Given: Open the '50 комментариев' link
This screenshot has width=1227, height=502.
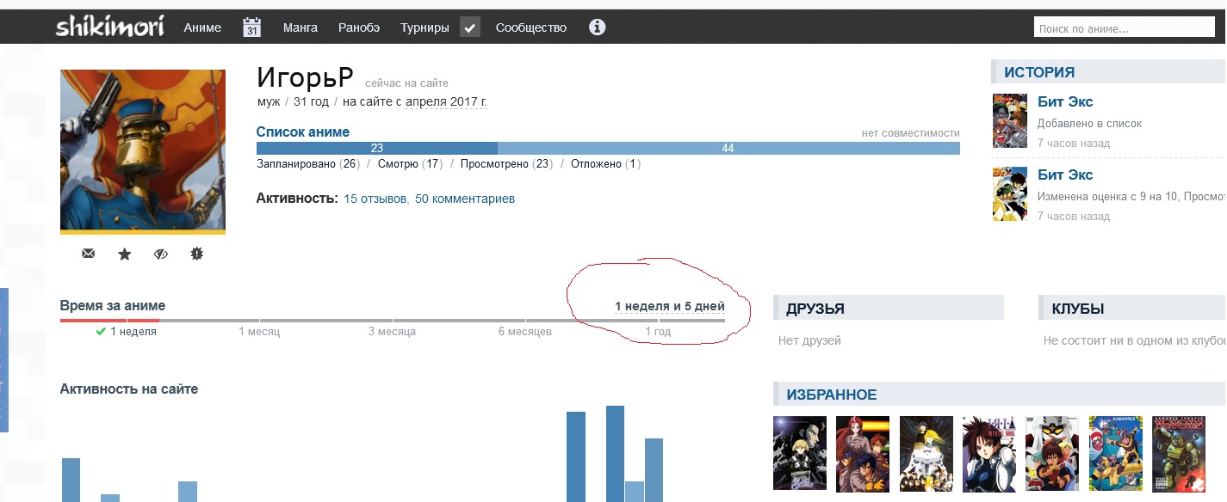Looking at the screenshot, I should pyautogui.click(x=464, y=199).
